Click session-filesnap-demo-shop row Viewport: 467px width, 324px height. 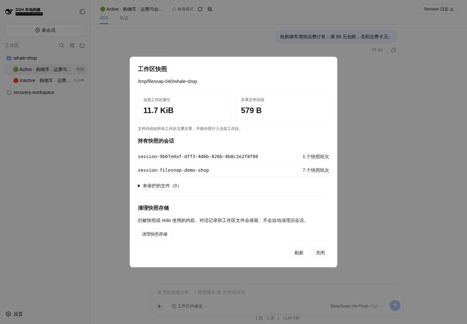(x=233, y=170)
